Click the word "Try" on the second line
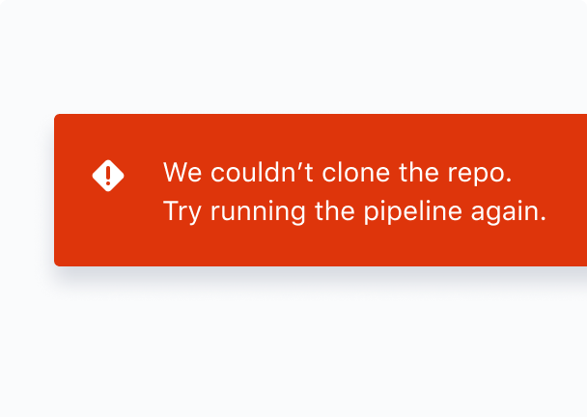 [182, 212]
